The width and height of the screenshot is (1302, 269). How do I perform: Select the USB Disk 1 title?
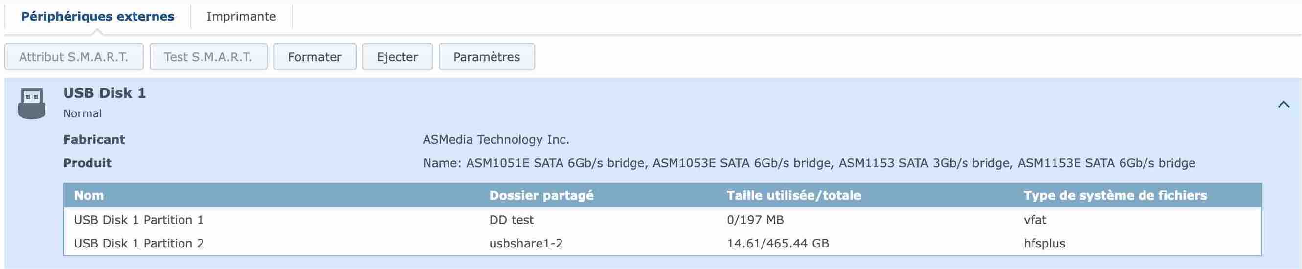(105, 93)
